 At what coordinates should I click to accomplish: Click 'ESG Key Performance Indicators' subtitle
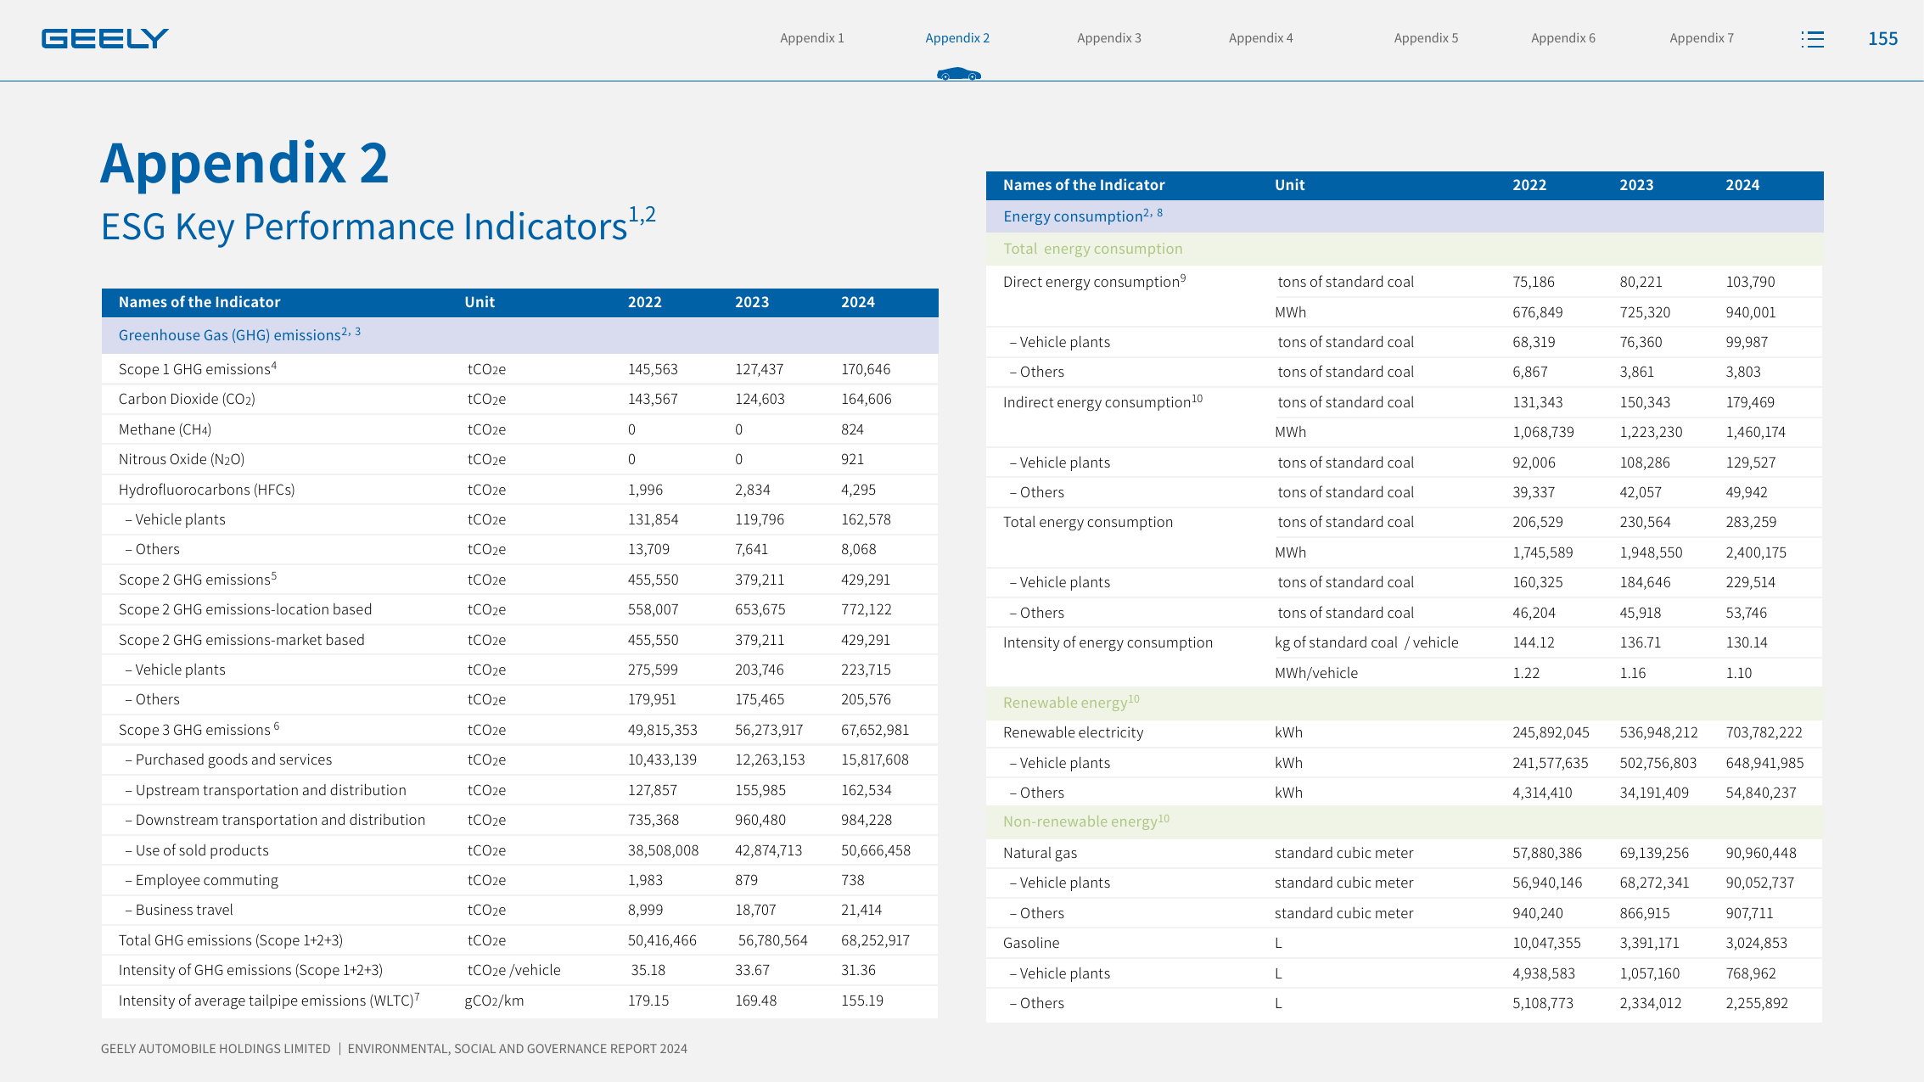pos(378,226)
